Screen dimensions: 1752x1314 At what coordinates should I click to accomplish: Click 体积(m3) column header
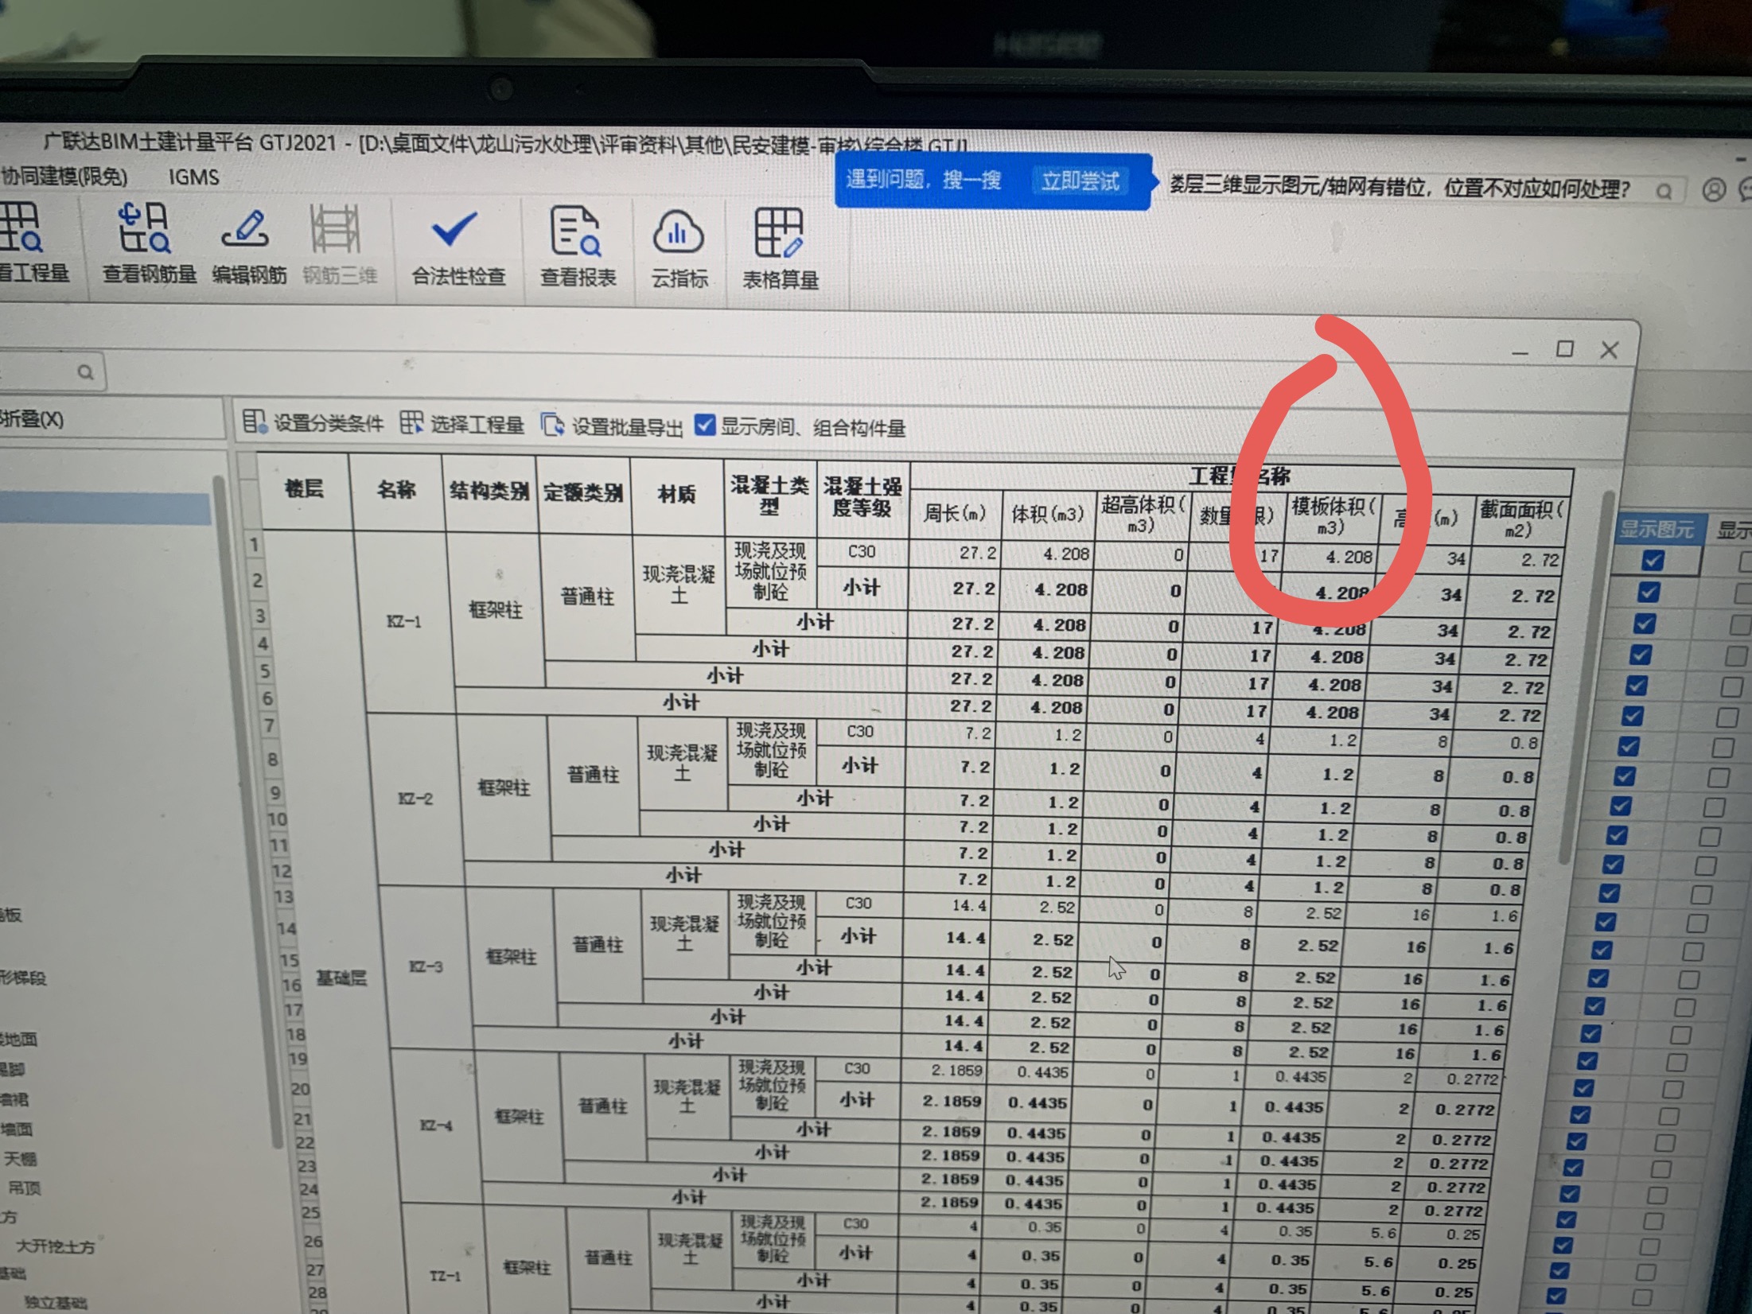[x=1047, y=515]
